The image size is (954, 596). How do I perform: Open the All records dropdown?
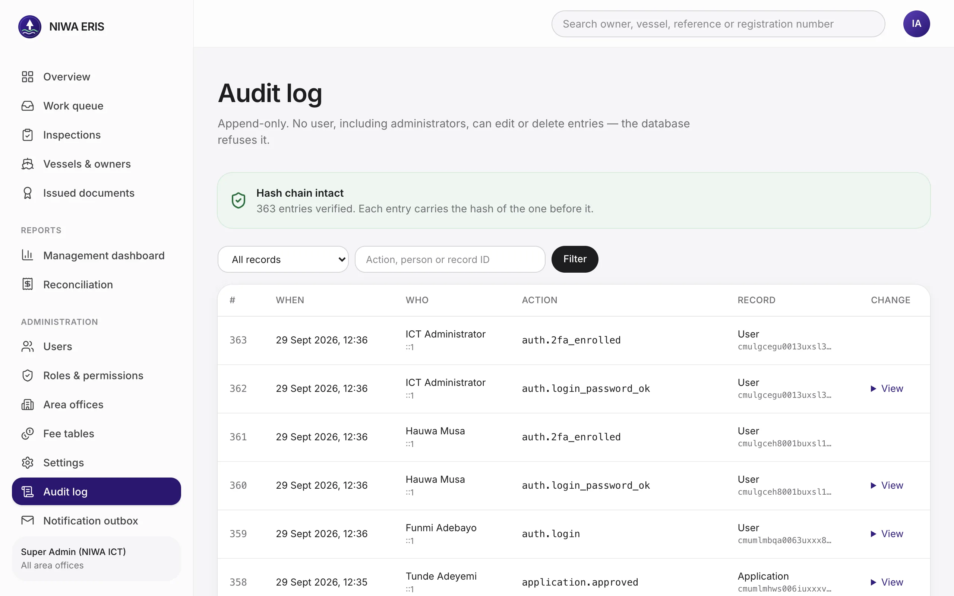(283, 259)
